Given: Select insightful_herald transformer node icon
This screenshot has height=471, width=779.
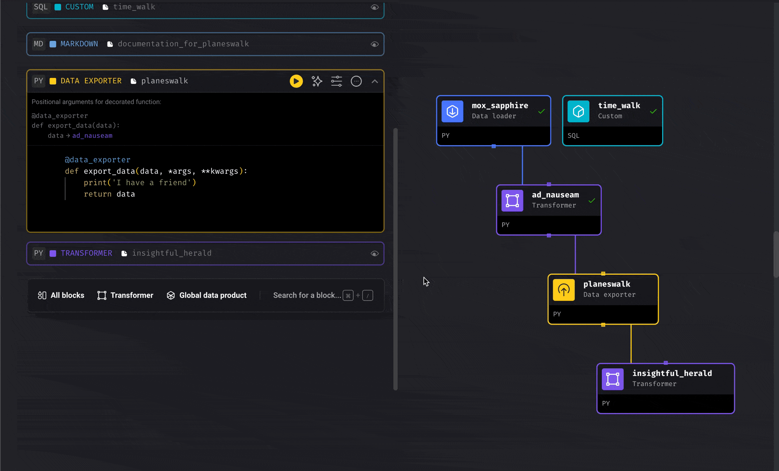Looking at the screenshot, I should 613,379.
